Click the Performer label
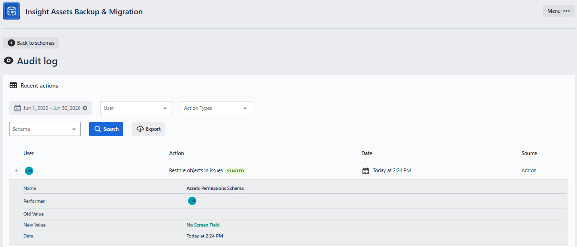This screenshot has height=247, width=577. [34, 201]
